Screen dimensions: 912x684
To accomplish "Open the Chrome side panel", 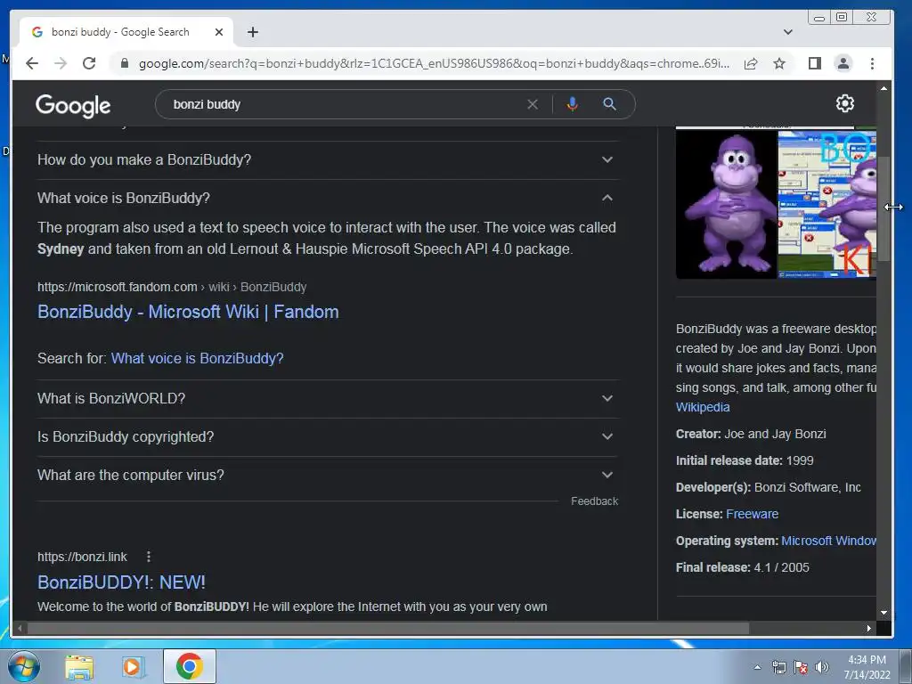I will pyautogui.click(x=815, y=63).
